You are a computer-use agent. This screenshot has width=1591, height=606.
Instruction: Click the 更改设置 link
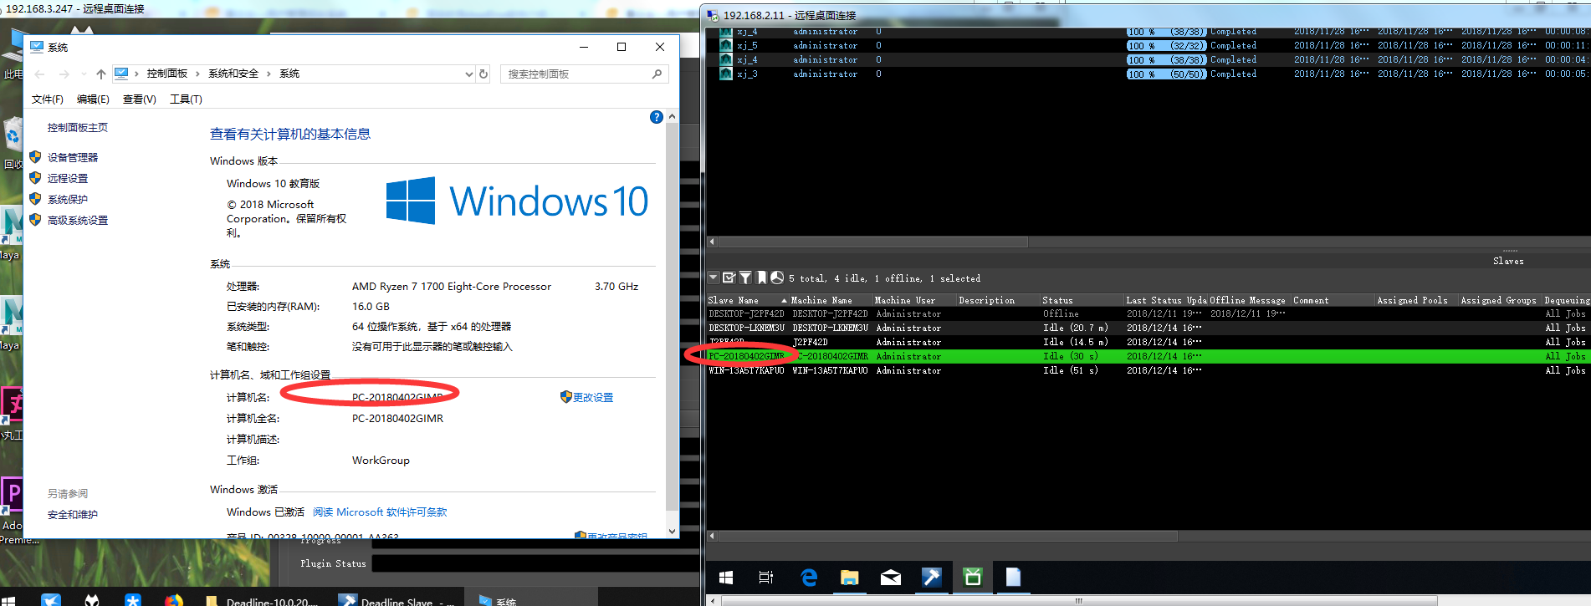pos(592,397)
